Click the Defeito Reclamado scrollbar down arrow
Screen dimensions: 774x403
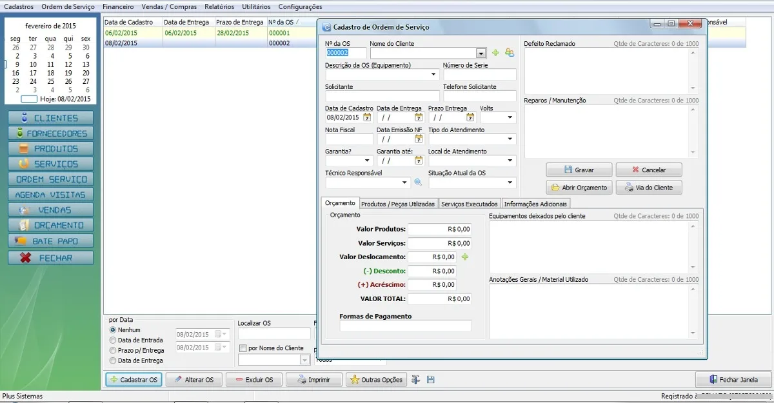[x=693, y=88]
